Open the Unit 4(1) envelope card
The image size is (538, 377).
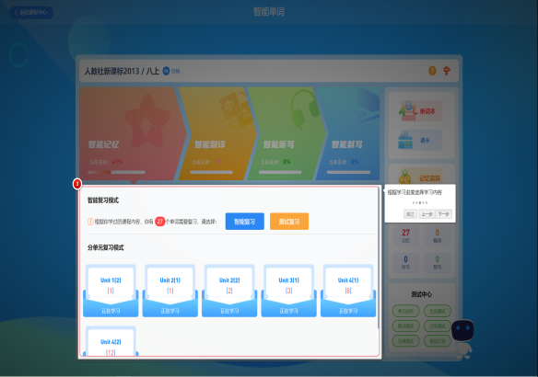click(348, 291)
